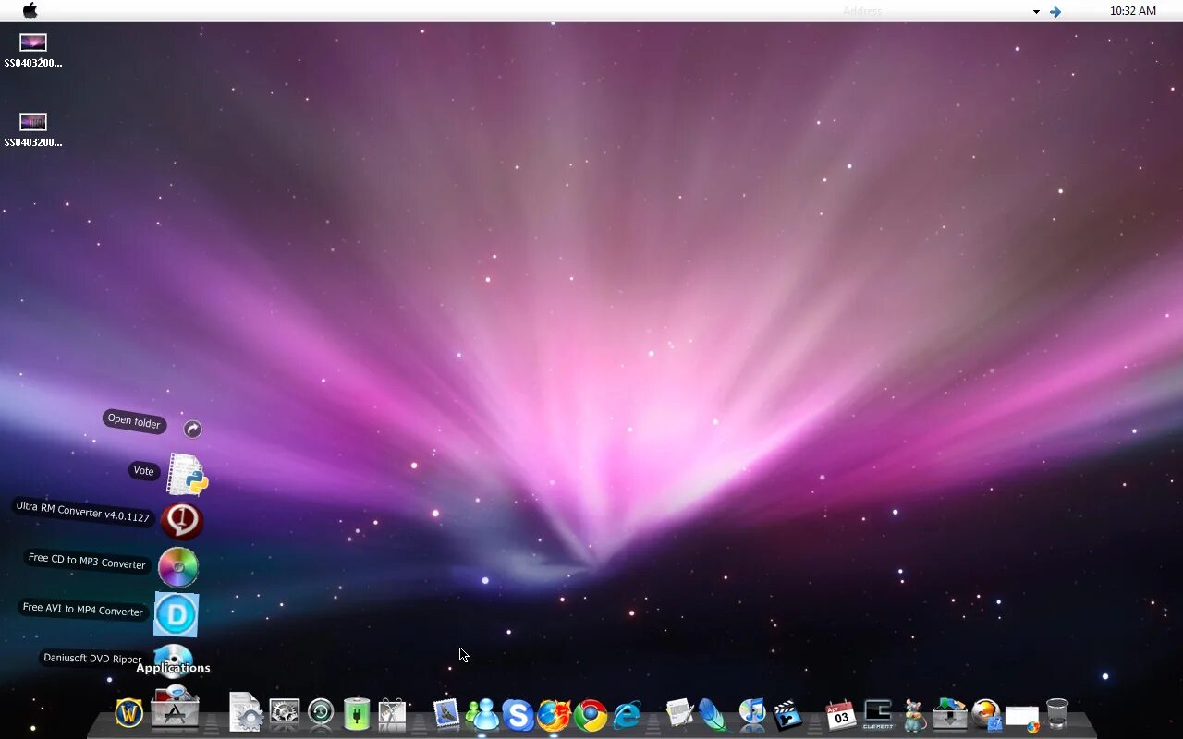
Task: Click the Apple menu in the menu bar
Action: pyautogui.click(x=30, y=11)
